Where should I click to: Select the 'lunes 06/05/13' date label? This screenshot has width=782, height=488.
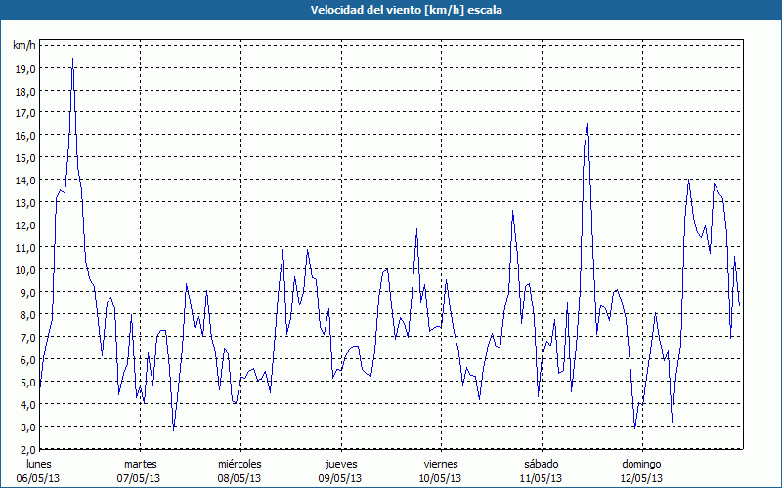(x=38, y=471)
